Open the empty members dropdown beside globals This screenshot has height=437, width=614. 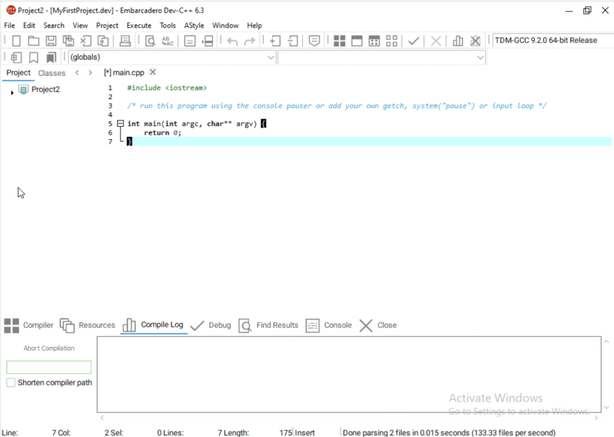pos(382,57)
